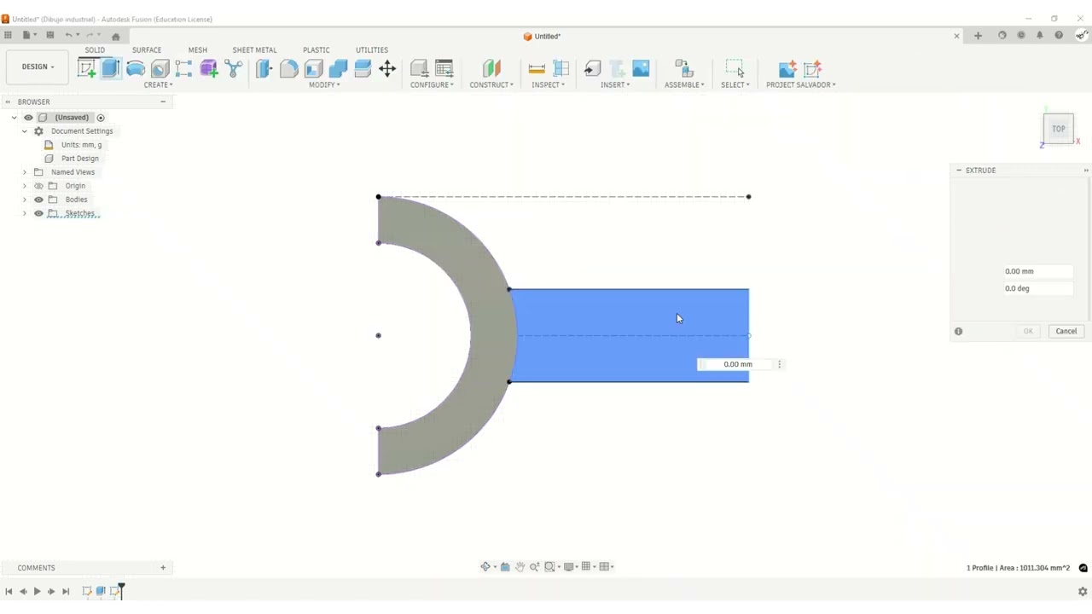
Task: Open the Help question mark icon
Action: (x=1059, y=36)
